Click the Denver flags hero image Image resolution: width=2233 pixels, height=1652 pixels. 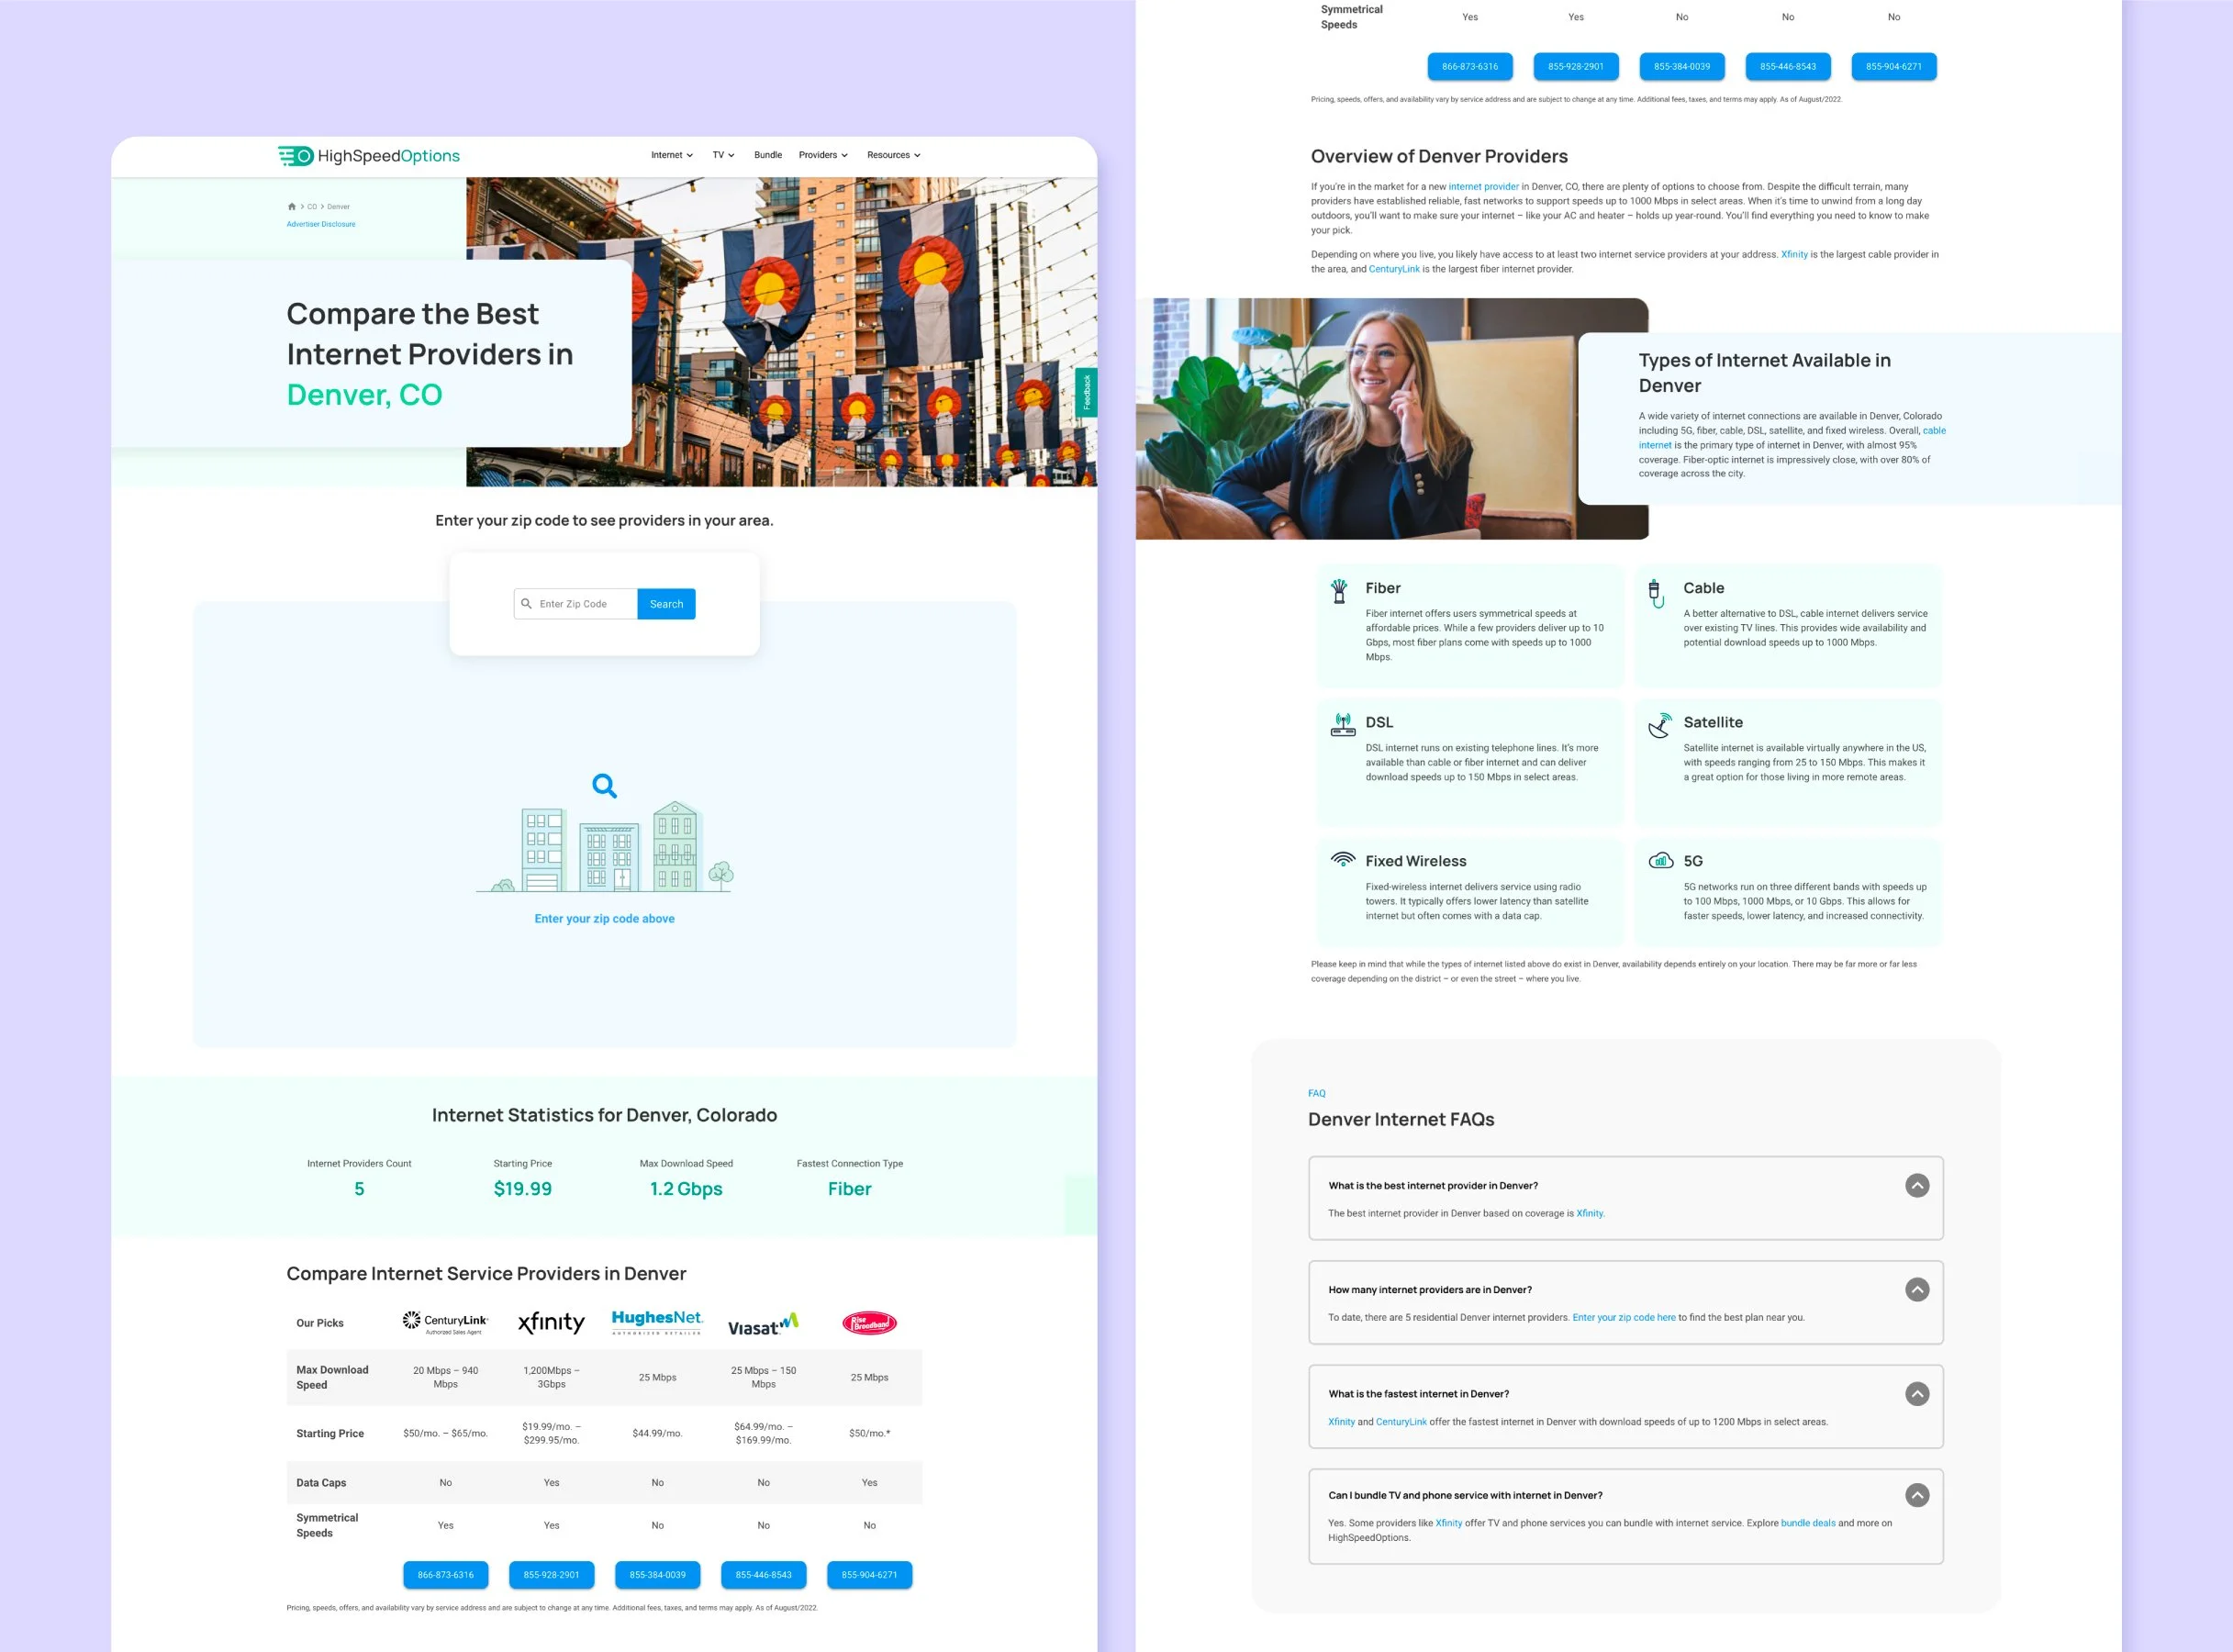(781, 332)
